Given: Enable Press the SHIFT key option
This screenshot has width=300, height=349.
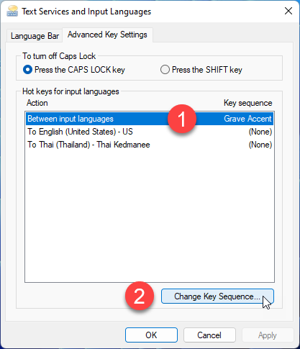Looking at the screenshot, I should [x=201, y=70].
